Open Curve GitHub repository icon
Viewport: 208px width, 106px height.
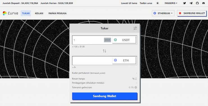pos(197,3)
